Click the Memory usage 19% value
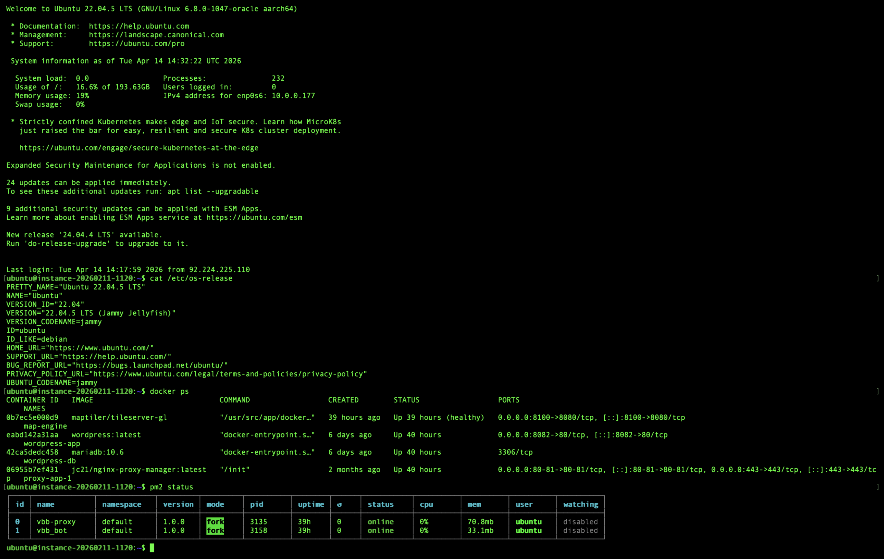 82,96
